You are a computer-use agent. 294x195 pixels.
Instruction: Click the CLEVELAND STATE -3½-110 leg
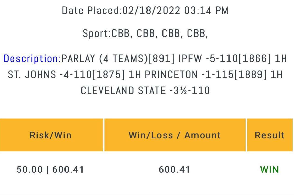pos(145,91)
